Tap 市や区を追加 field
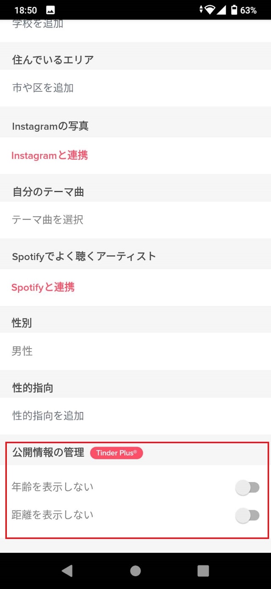Screen dimensions: 271x589 point(43,88)
